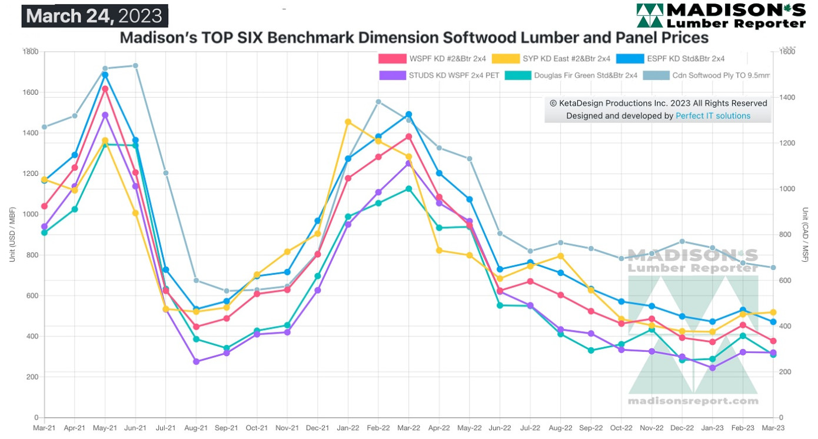Click the purple STUDS data point at Aug-21 low
The height and width of the screenshot is (439, 818).
pyautogui.click(x=196, y=361)
